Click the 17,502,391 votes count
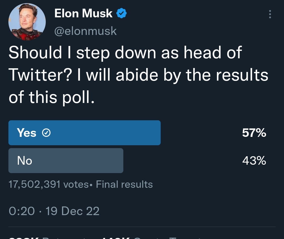Screen dimensions: 284x239 49,184
